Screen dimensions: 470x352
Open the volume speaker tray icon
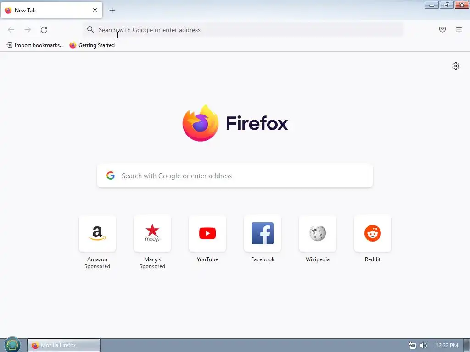(424, 346)
